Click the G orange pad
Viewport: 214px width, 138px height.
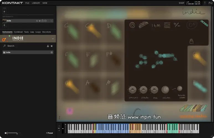tap(199, 59)
